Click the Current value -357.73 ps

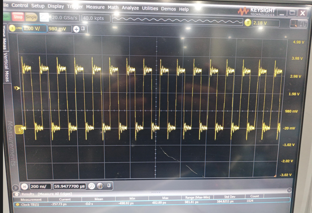click(x=59, y=204)
